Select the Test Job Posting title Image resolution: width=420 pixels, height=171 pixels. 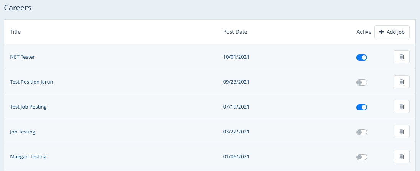(28, 107)
